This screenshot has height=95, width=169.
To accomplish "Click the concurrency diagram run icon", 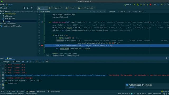I will coord(147,4).
